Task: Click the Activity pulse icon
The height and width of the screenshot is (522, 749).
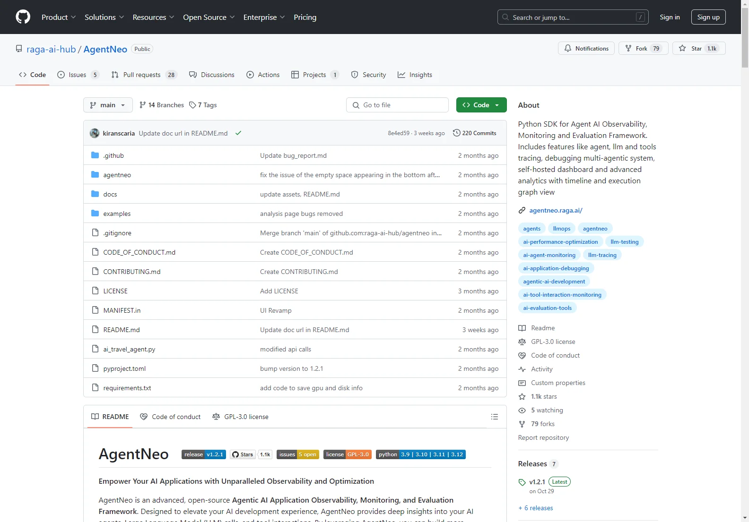Action: [522, 369]
